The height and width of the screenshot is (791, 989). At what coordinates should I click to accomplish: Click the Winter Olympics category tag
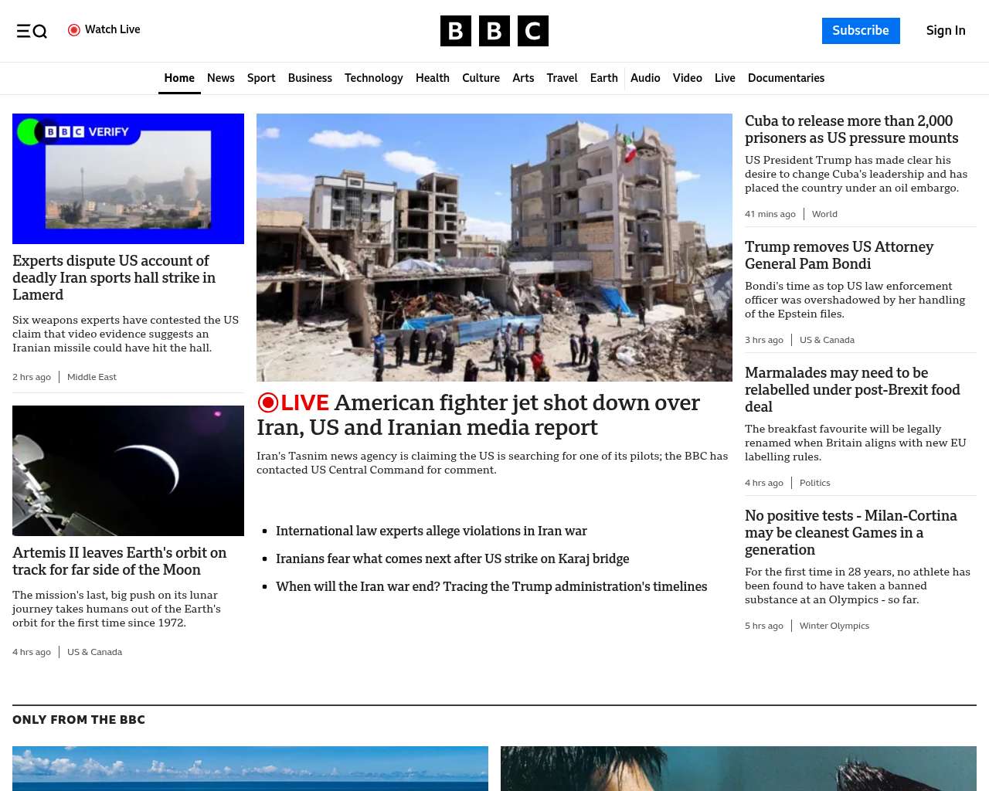point(834,626)
